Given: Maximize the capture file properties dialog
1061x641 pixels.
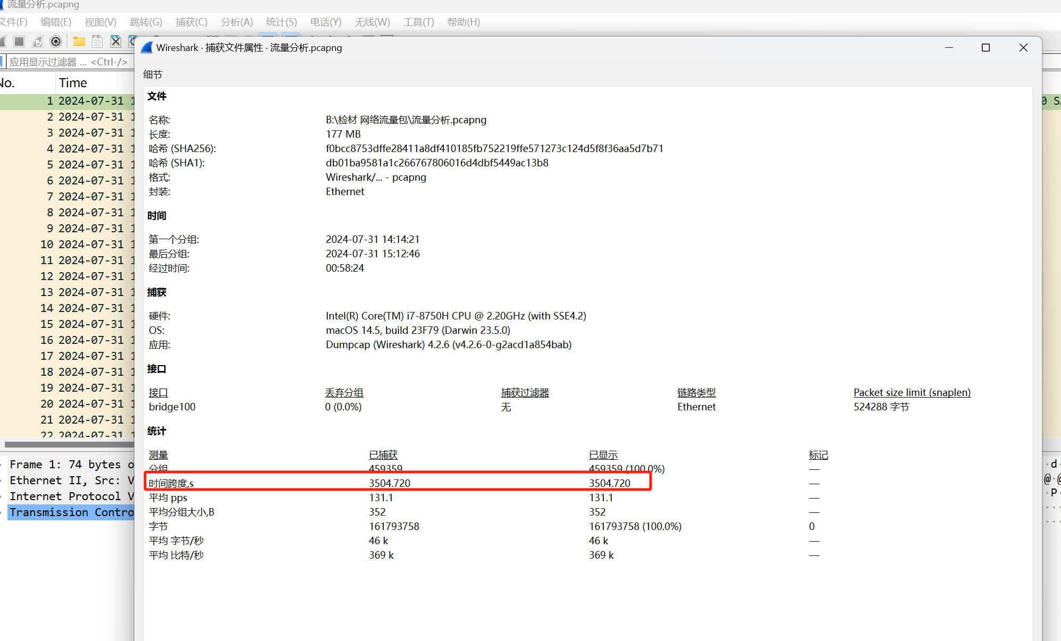Looking at the screenshot, I should tap(985, 48).
